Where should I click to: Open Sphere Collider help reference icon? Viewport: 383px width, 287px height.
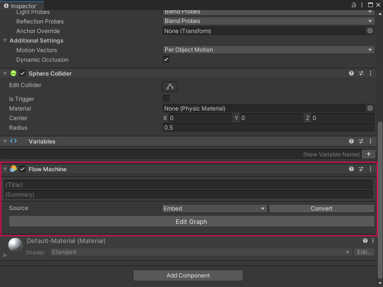(x=351, y=74)
